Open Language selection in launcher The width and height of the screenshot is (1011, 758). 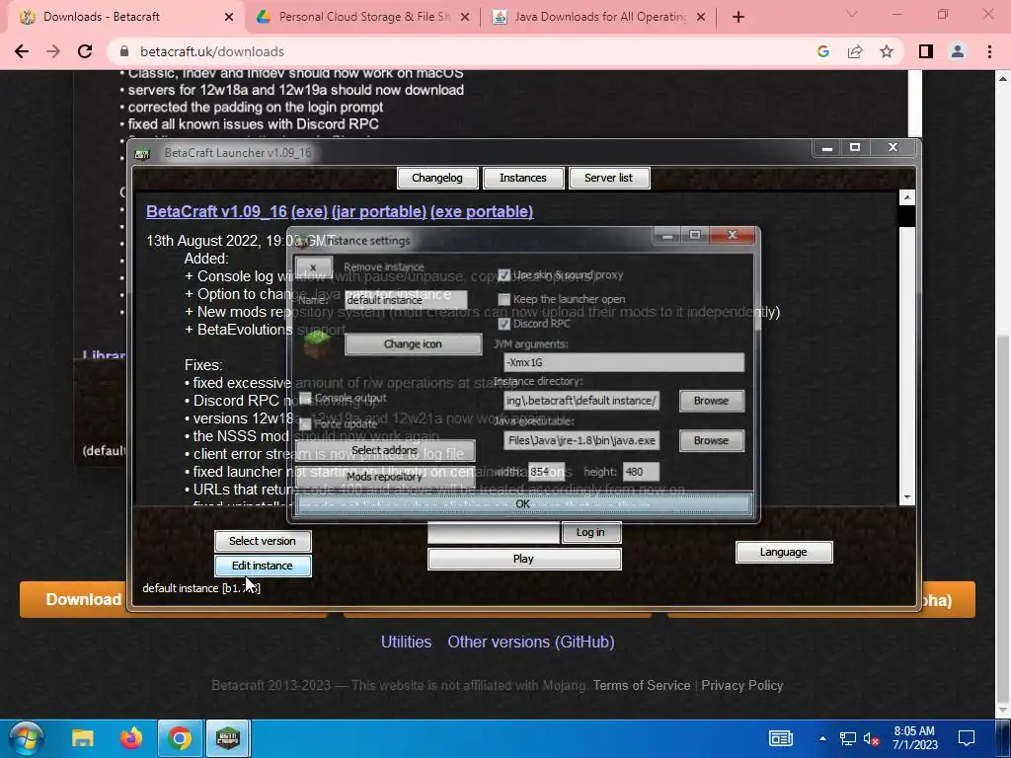(x=783, y=552)
